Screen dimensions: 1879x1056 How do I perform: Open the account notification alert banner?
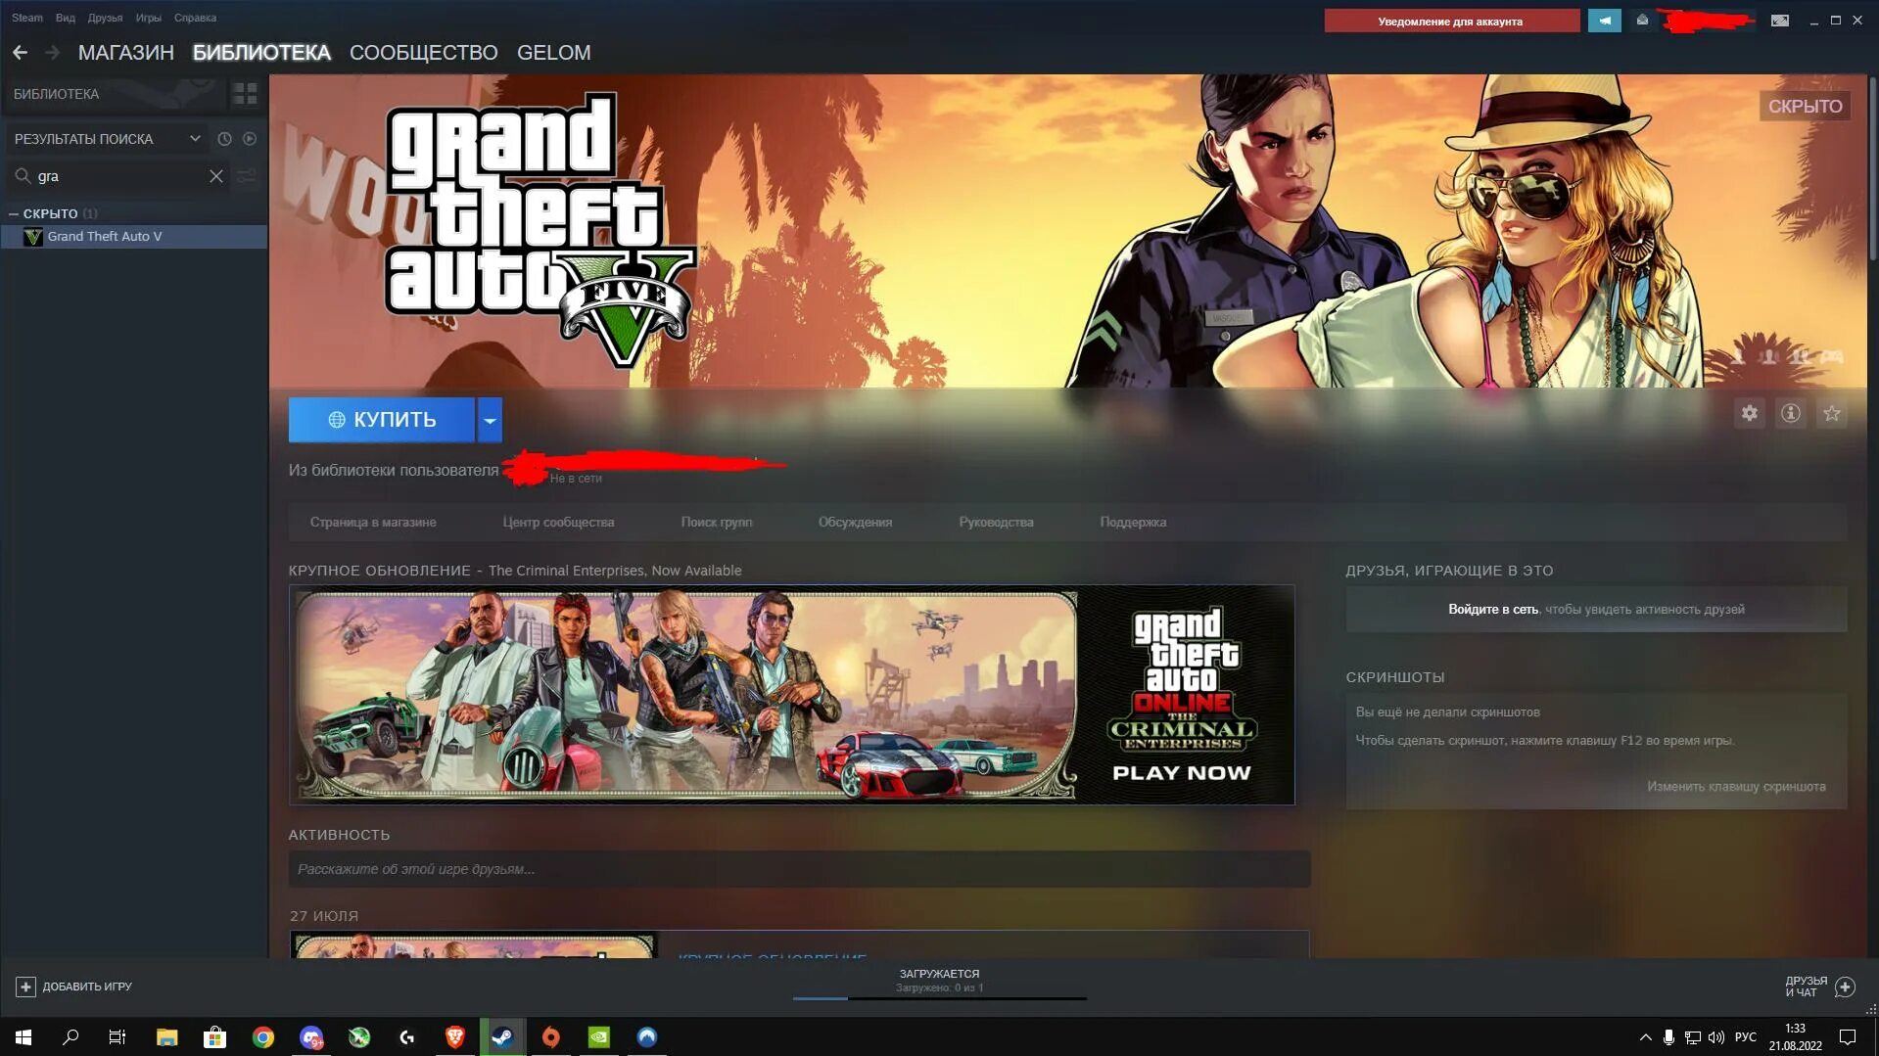1451,21
